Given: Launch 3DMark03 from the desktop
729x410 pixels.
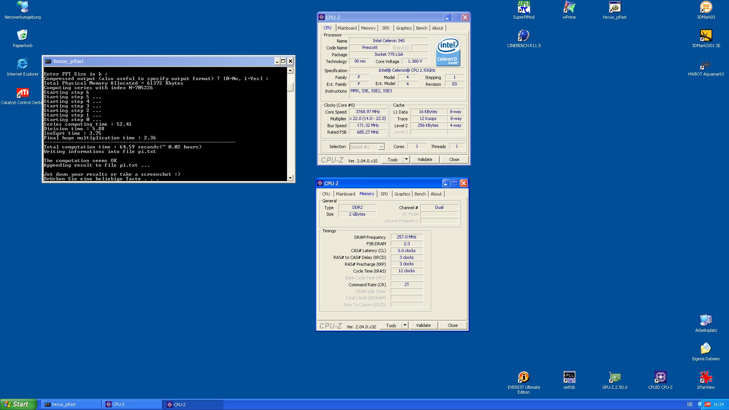Looking at the screenshot, I should (x=706, y=10).
